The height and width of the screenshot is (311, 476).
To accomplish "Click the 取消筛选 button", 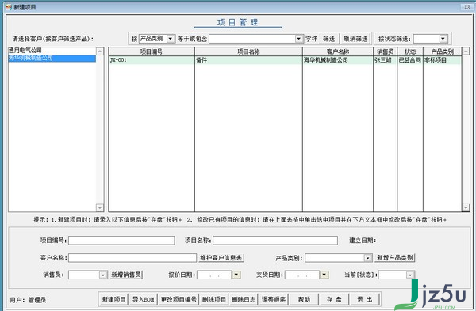I will tap(355, 39).
